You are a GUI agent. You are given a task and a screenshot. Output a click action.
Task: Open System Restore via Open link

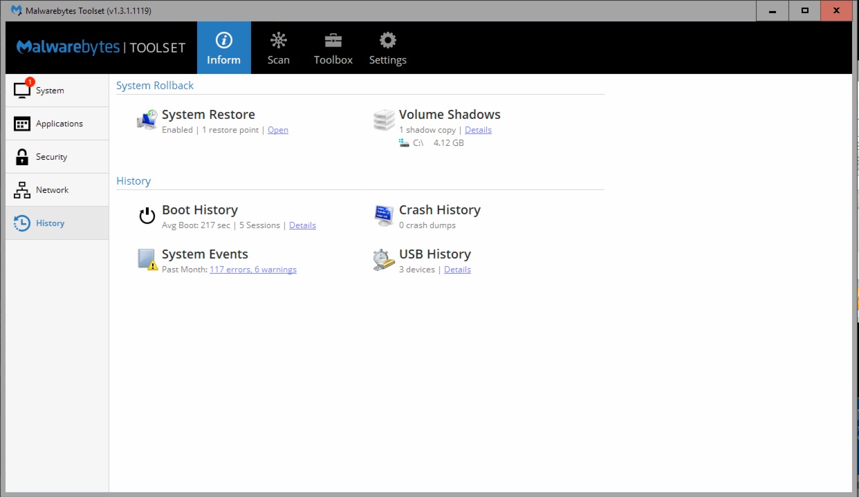pos(278,130)
